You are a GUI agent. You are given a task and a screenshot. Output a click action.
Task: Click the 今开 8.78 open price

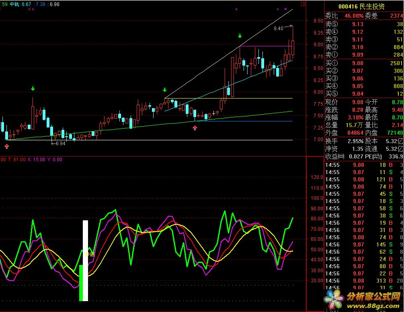397,102
